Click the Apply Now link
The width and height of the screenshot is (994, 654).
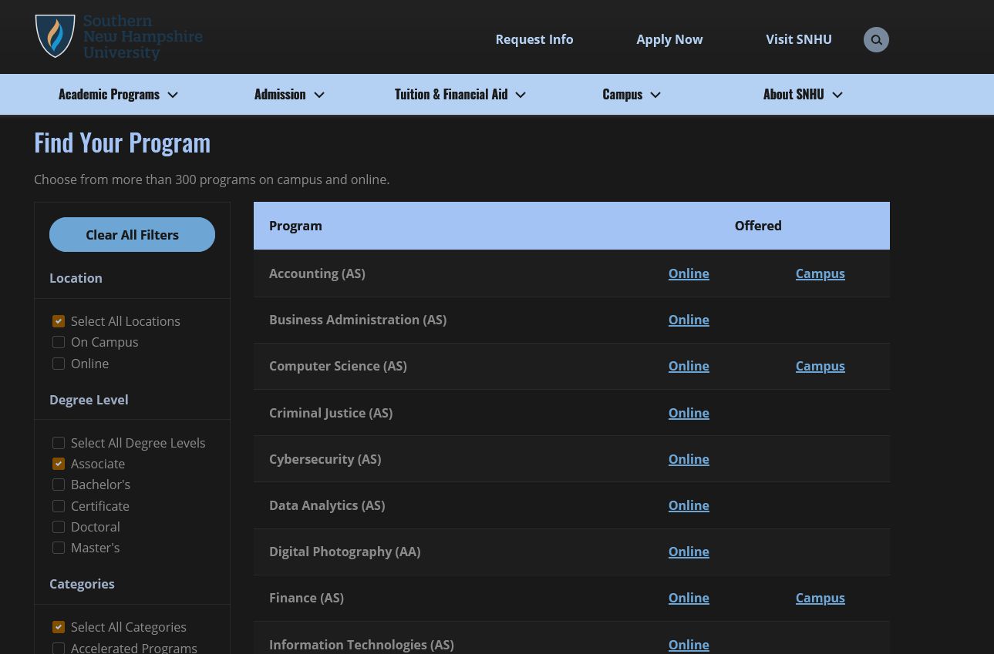coord(669,39)
